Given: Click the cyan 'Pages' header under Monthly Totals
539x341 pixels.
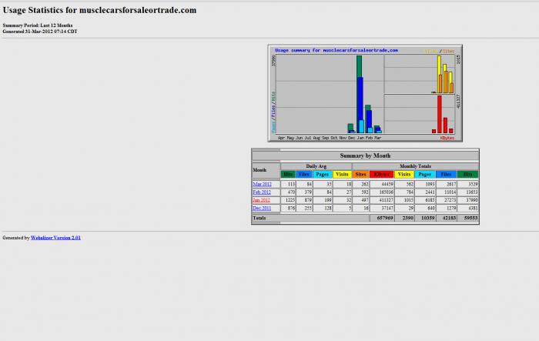Looking at the screenshot, I should pos(424,174).
